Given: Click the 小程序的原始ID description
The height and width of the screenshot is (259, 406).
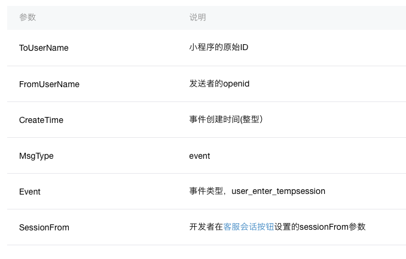Looking at the screenshot, I should [x=219, y=47].
